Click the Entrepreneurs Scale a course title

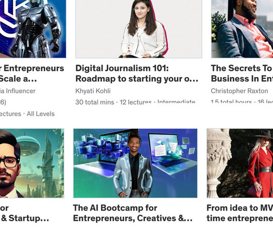[32, 73]
